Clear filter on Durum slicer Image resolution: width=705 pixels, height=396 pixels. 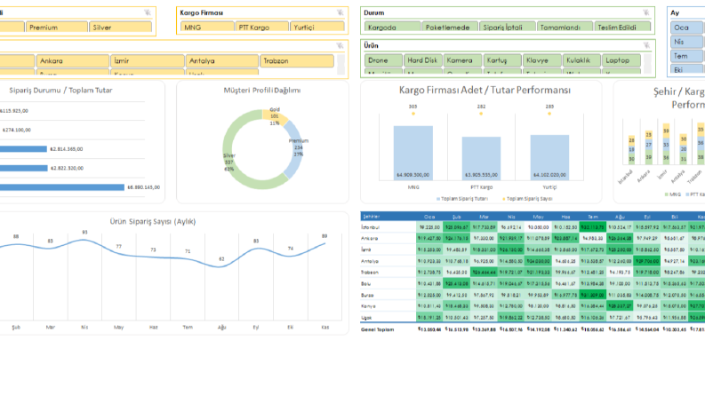pyautogui.click(x=645, y=12)
